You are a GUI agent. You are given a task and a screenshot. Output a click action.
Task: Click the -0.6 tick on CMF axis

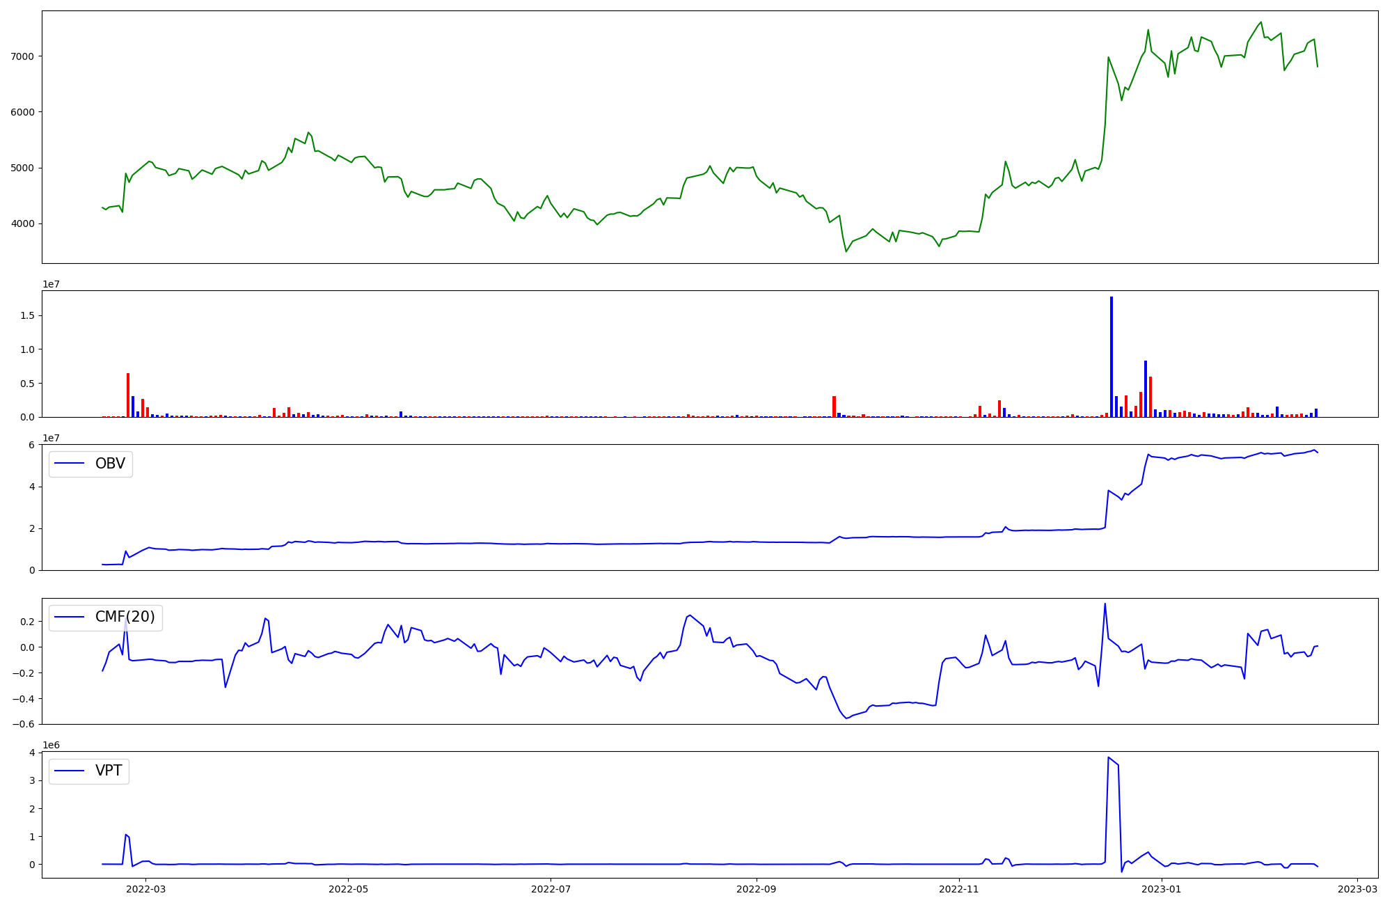click(24, 724)
